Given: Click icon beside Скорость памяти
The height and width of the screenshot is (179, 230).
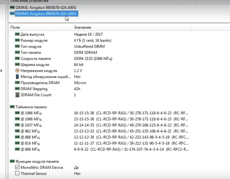Looking at the screenshot, I should coord(17,58).
